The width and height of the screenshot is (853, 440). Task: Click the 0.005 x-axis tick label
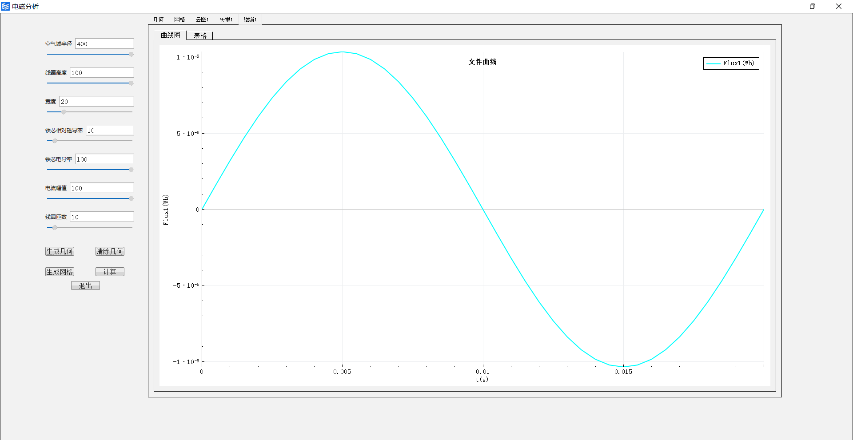pyautogui.click(x=342, y=372)
